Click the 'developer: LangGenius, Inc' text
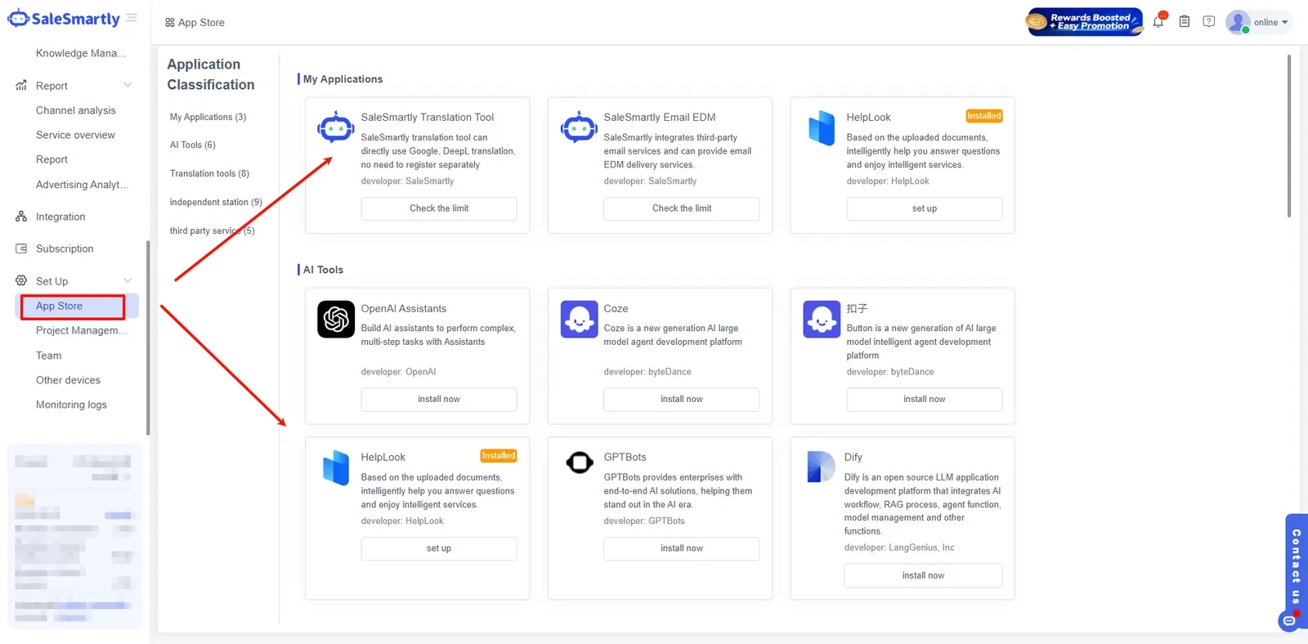The width and height of the screenshot is (1308, 644). (899, 548)
